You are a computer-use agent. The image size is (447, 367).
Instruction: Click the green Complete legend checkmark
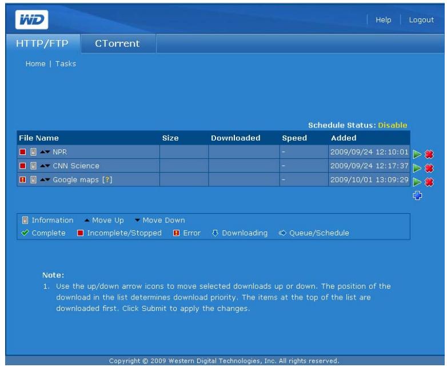25,233
